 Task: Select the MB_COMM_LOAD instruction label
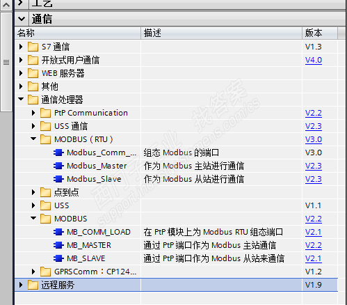tap(99, 232)
